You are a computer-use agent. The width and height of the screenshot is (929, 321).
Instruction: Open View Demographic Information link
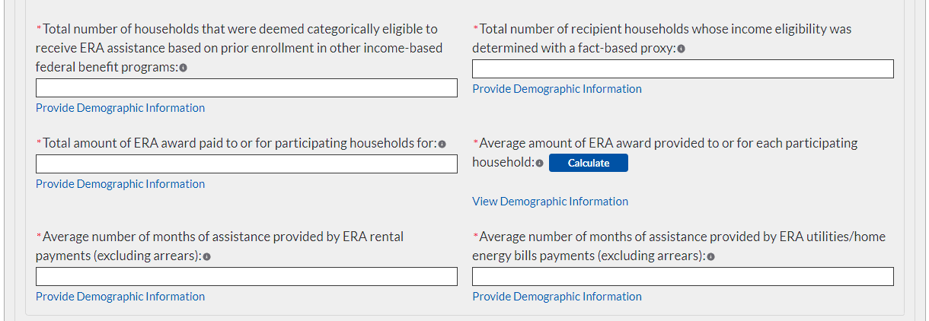pyautogui.click(x=550, y=202)
